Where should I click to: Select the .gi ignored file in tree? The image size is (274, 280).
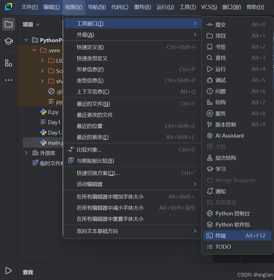pos(55,91)
